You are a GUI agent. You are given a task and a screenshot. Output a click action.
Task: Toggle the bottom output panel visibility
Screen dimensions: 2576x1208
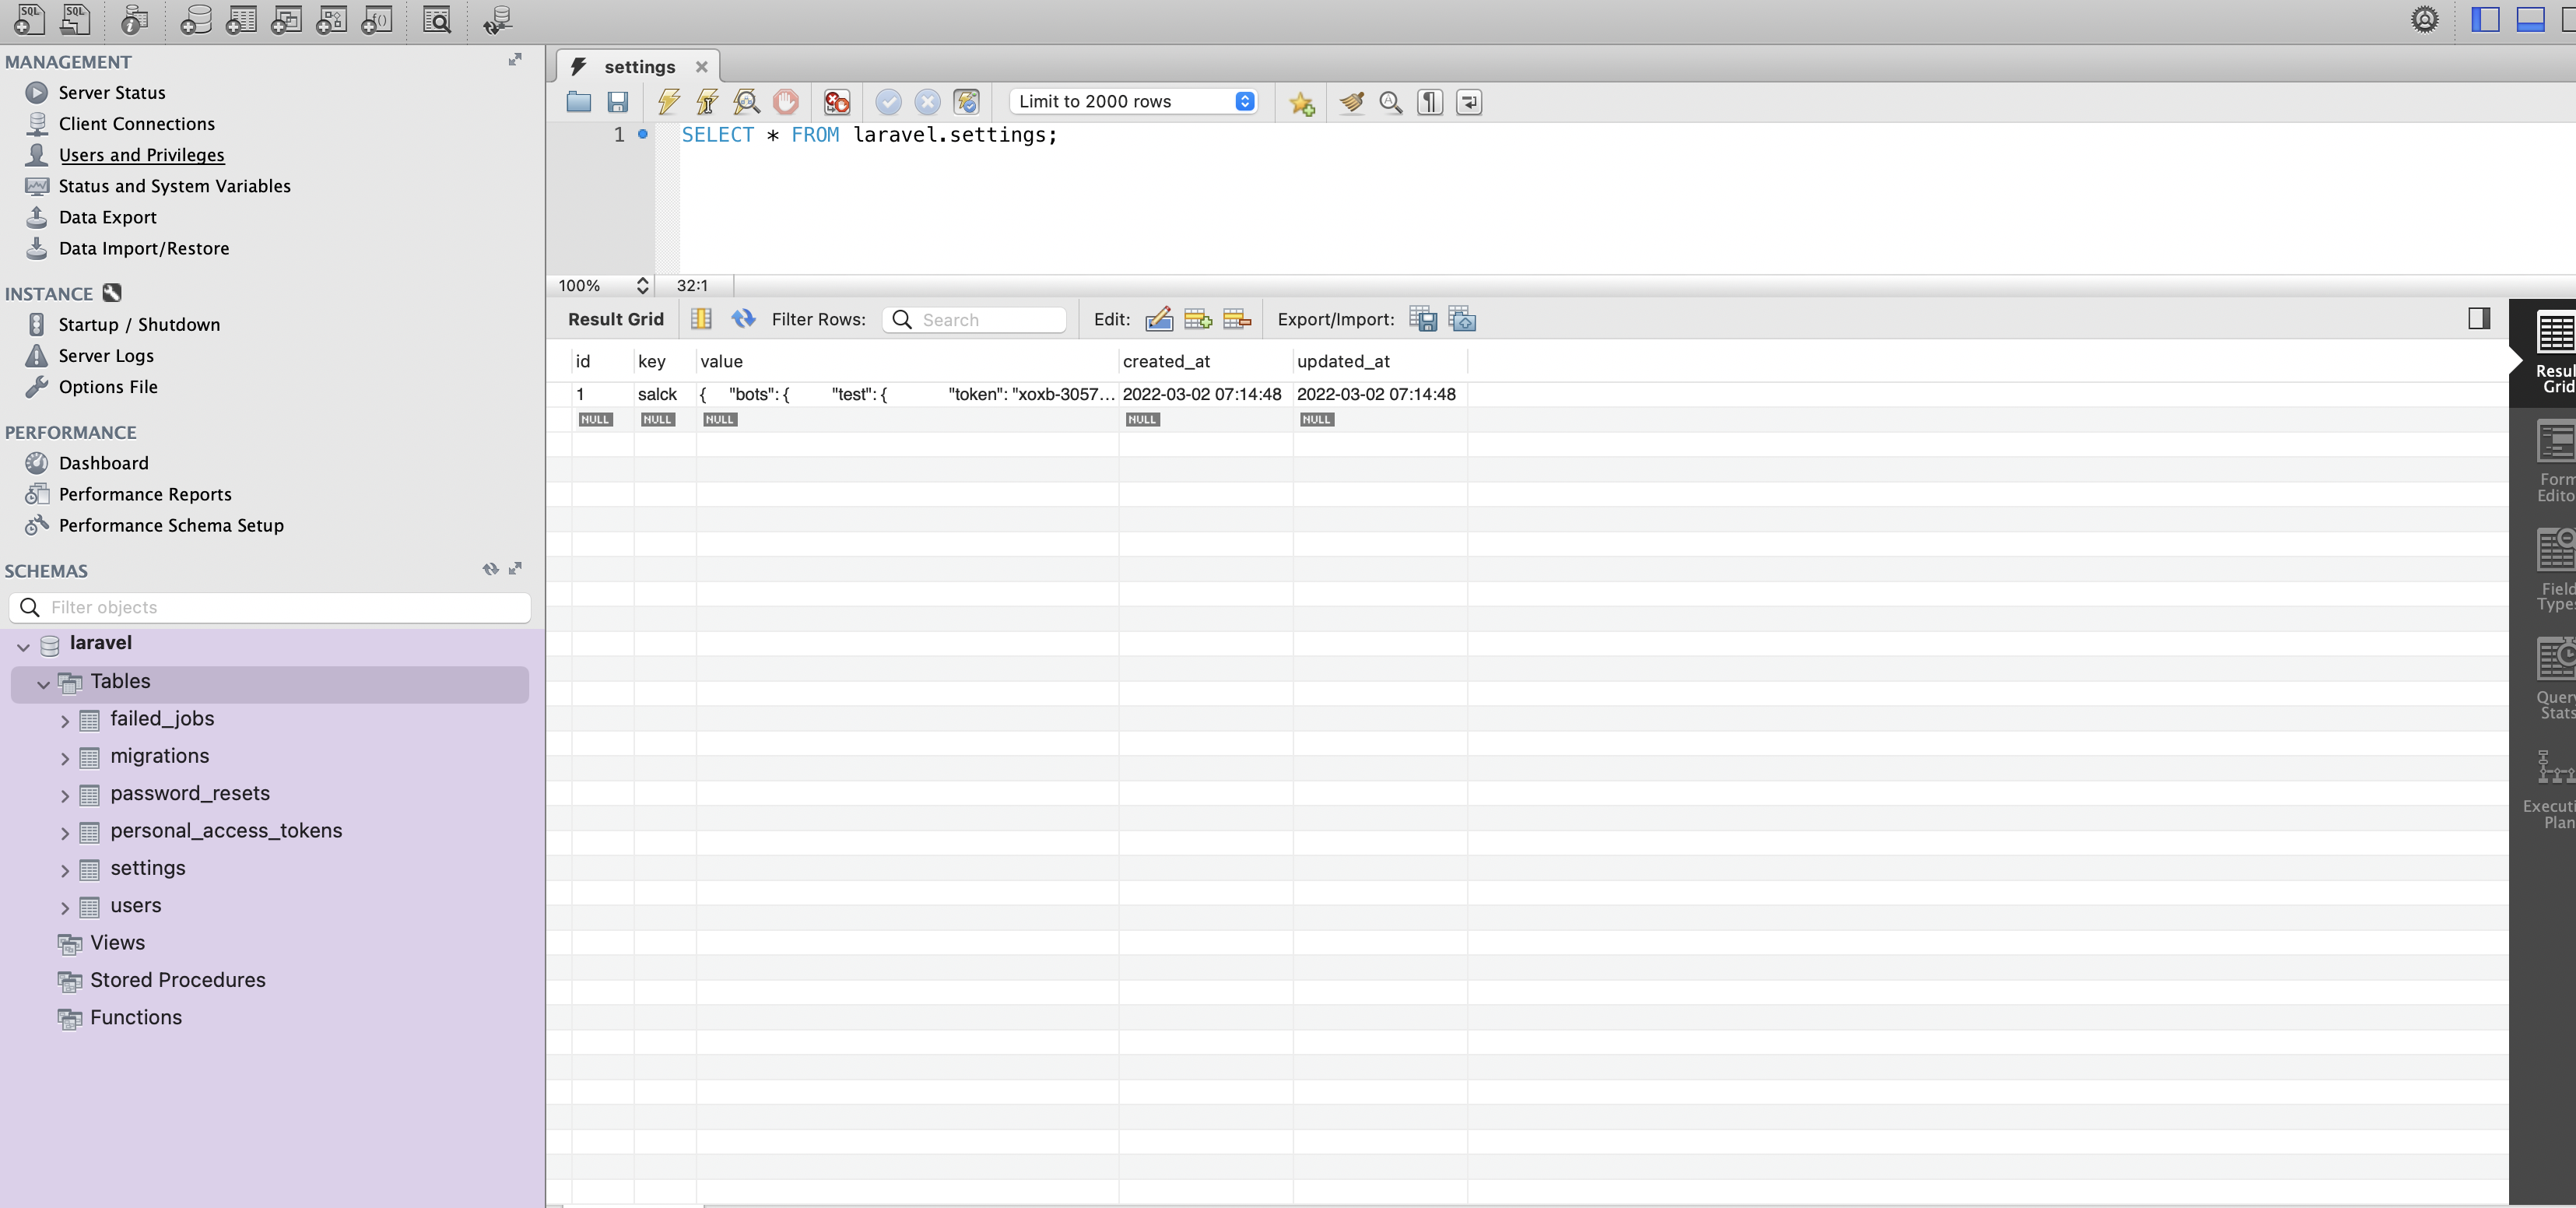coord(2530,19)
